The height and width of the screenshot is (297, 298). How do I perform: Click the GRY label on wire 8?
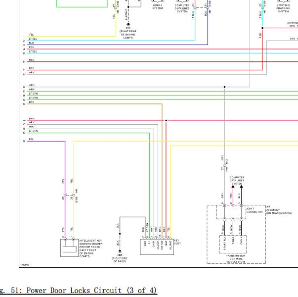click(32, 73)
